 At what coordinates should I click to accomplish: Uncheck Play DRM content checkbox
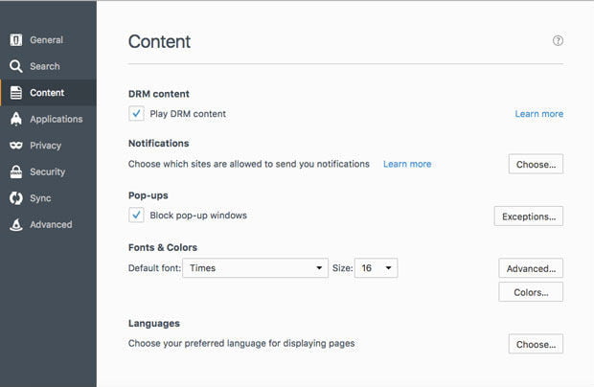pyautogui.click(x=136, y=114)
